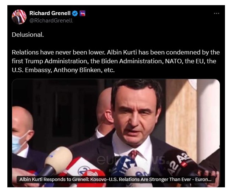This screenshot has height=188, width=229.
Task: Select the word Delusional in the post
Action: [28, 35]
